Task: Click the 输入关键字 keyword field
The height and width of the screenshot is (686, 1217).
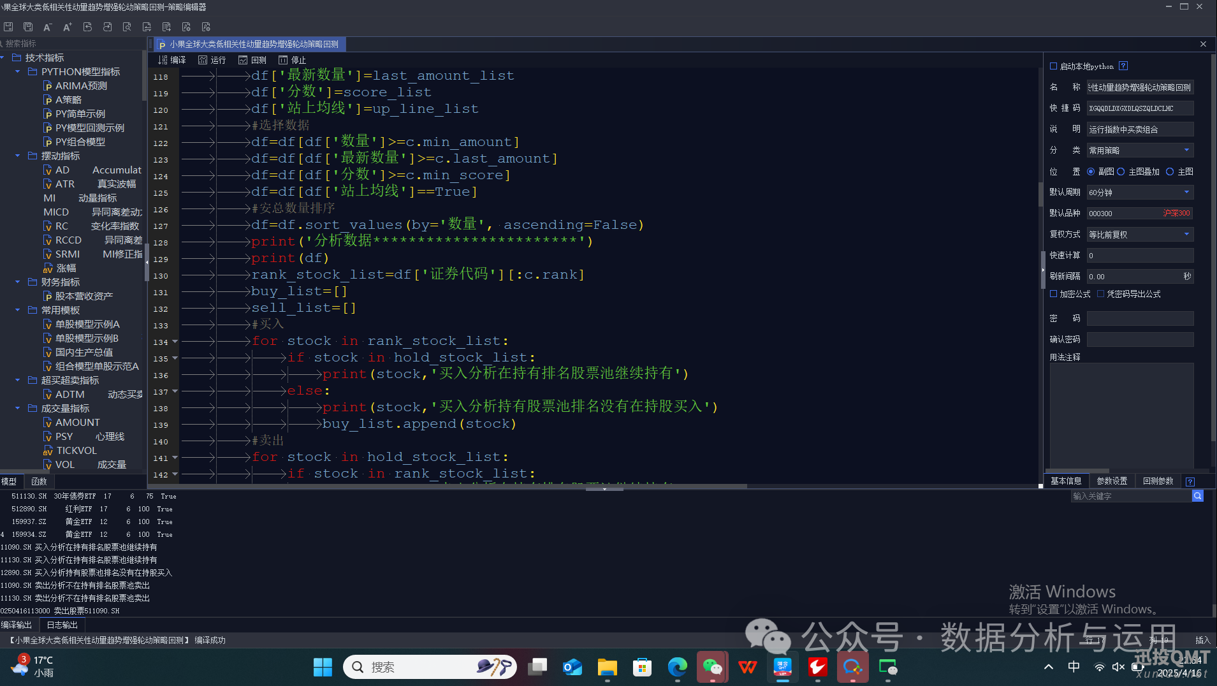Action: tap(1131, 496)
